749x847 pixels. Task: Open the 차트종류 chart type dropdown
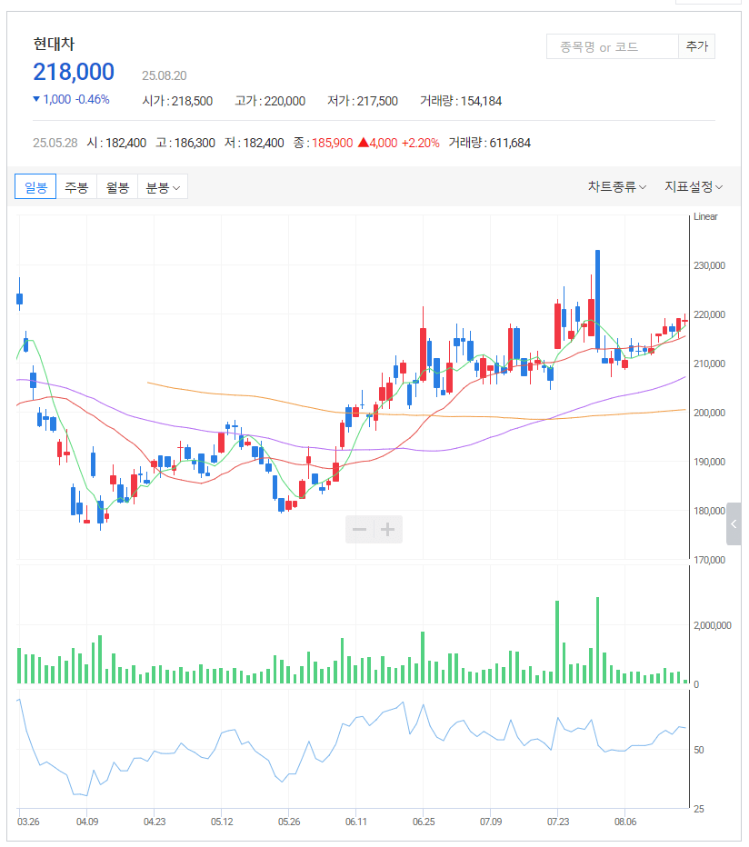coord(616,187)
